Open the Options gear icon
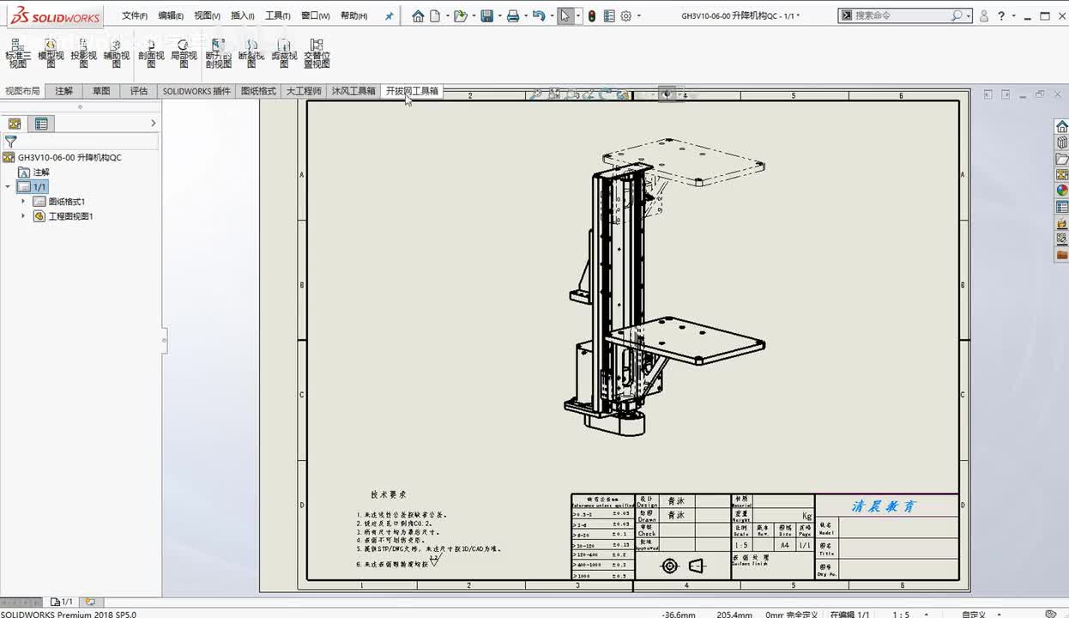The height and width of the screenshot is (618, 1069). click(626, 15)
